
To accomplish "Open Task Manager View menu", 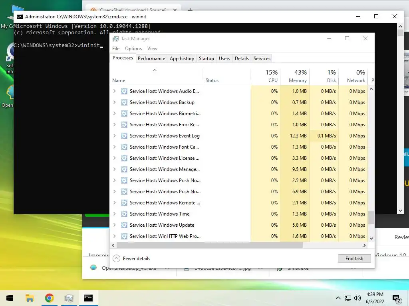I will click(x=152, y=49).
